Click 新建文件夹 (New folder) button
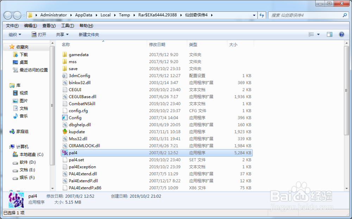Viewport: 352px width, 219px height. pyautogui.click(x=89, y=34)
